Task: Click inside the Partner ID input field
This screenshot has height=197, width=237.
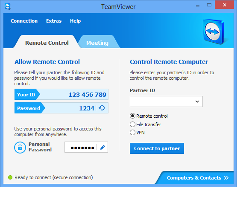Action: click(162, 101)
